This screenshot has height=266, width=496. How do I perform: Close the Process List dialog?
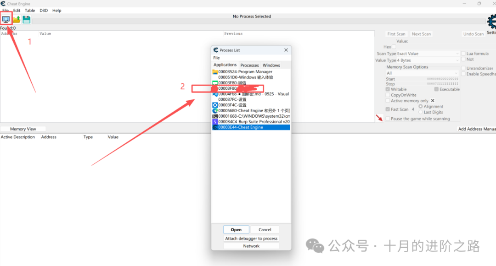pyautogui.click(x=286, y=50)
